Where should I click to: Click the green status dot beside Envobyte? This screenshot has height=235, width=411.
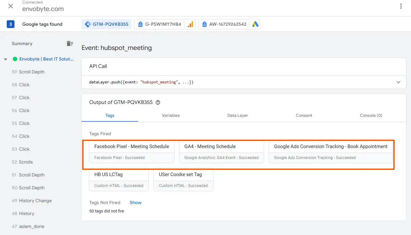(15, 59)
